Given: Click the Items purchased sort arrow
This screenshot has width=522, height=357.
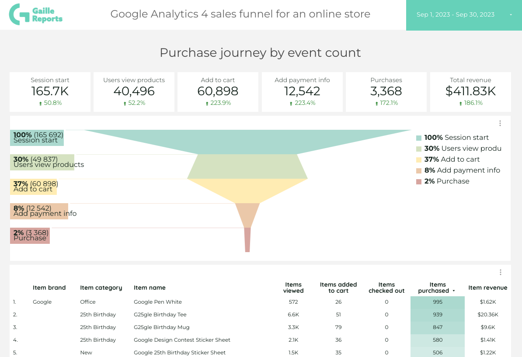Looking at the screenshot, I should [454, 291].
